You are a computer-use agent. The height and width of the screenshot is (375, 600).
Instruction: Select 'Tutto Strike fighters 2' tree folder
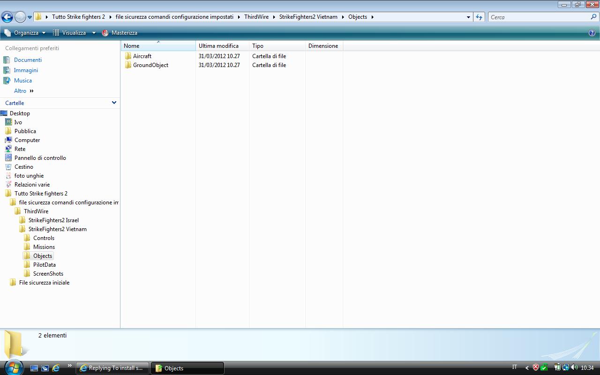[41, 194]
